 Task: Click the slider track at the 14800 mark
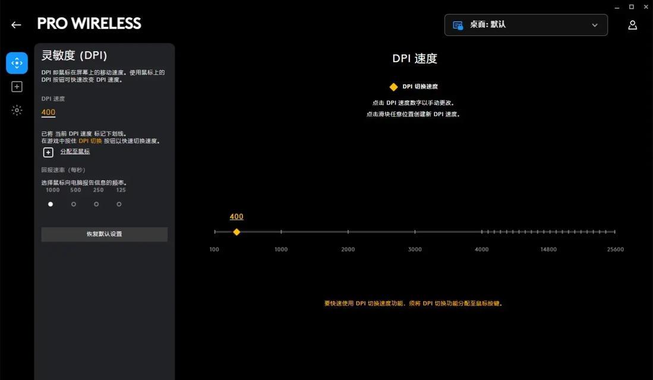tap(548, 232)
